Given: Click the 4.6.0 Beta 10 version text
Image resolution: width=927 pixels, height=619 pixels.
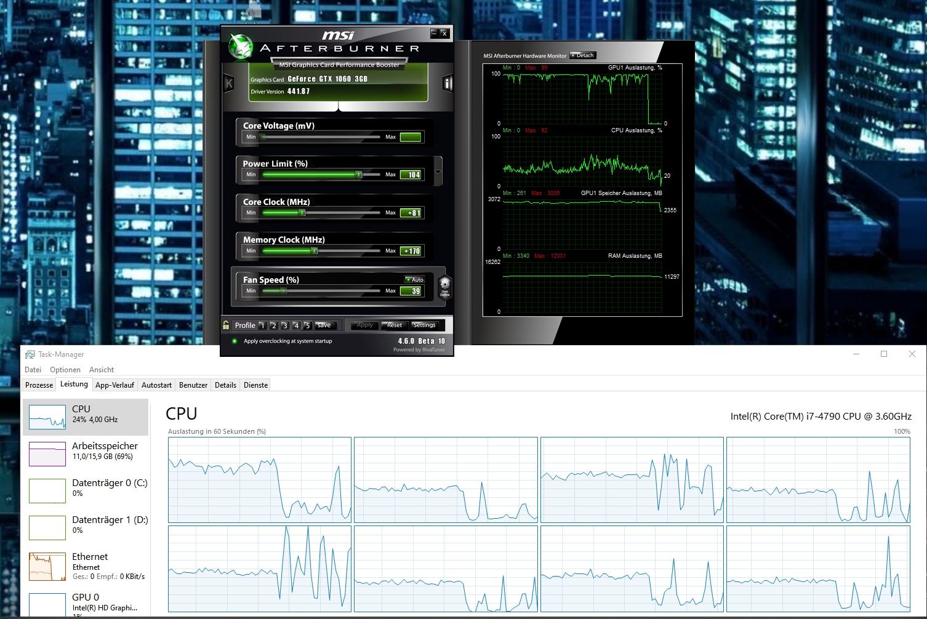Looking at the screenshot, I should pyautogui.click(x=422, y=341).
